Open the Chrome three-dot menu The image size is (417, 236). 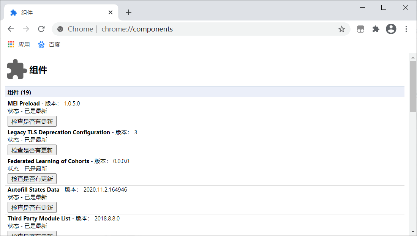tap(406, 29)
